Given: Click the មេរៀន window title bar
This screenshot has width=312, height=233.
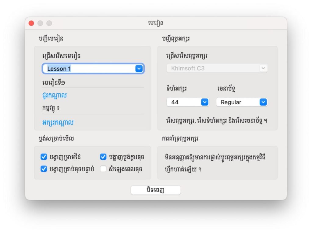Looking at the screenshot, I should pyautogui.click(x=156, y=23).
